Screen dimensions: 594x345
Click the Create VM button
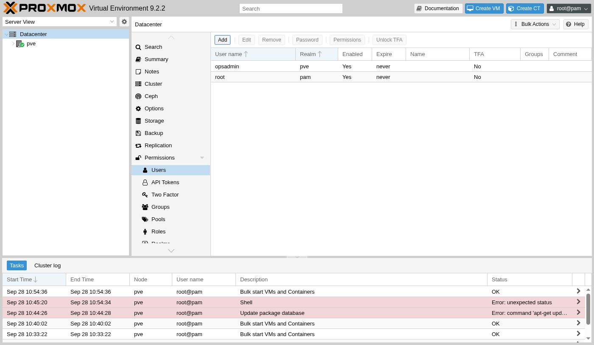coord(484,8)
